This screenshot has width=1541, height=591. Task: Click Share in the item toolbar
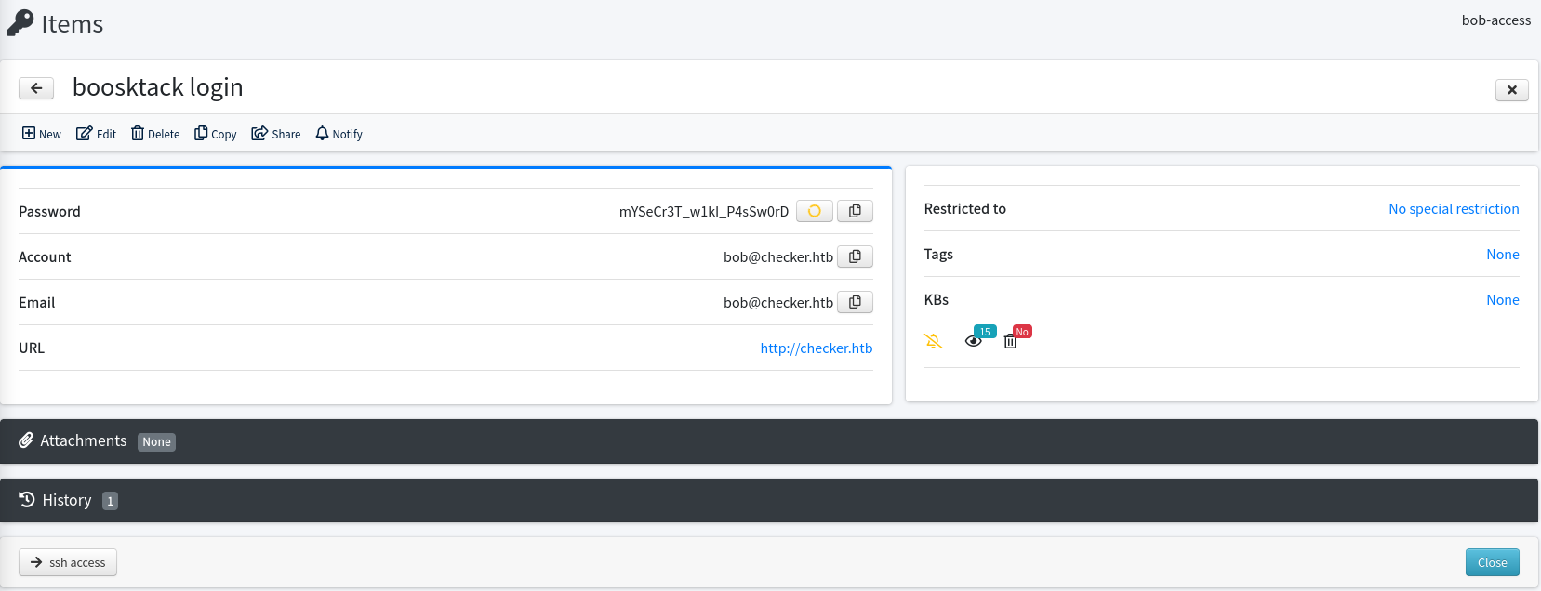[276, 134]
